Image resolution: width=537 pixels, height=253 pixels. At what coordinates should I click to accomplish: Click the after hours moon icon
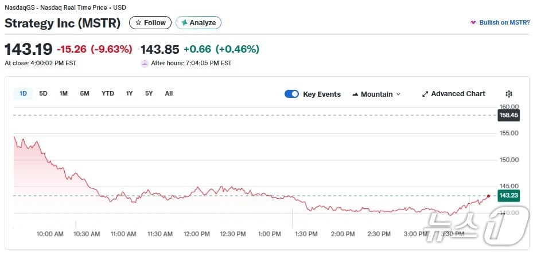145,64
